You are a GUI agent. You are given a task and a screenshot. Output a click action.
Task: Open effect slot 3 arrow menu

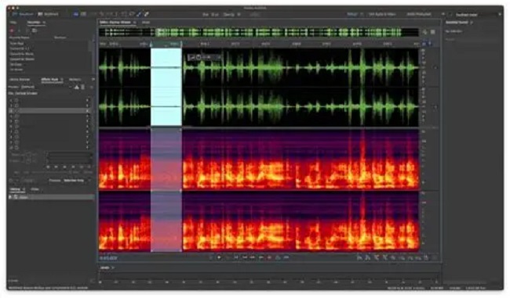pos(88,111)
